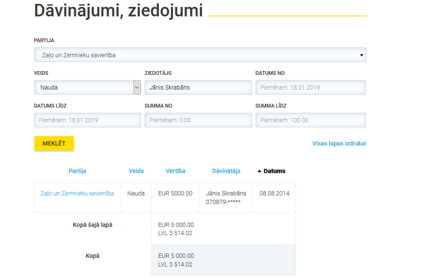Viewport: 423px width, 279px height.
Task: Select the Datums līdz date field
Action: tap(87, 120)
